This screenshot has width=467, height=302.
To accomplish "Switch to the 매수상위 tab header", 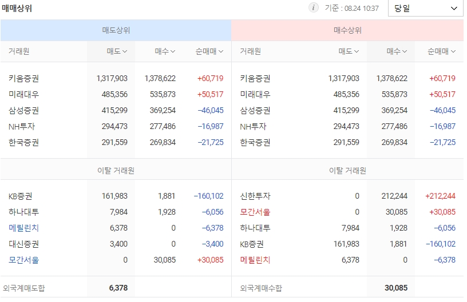I will [x=347, y=30].
